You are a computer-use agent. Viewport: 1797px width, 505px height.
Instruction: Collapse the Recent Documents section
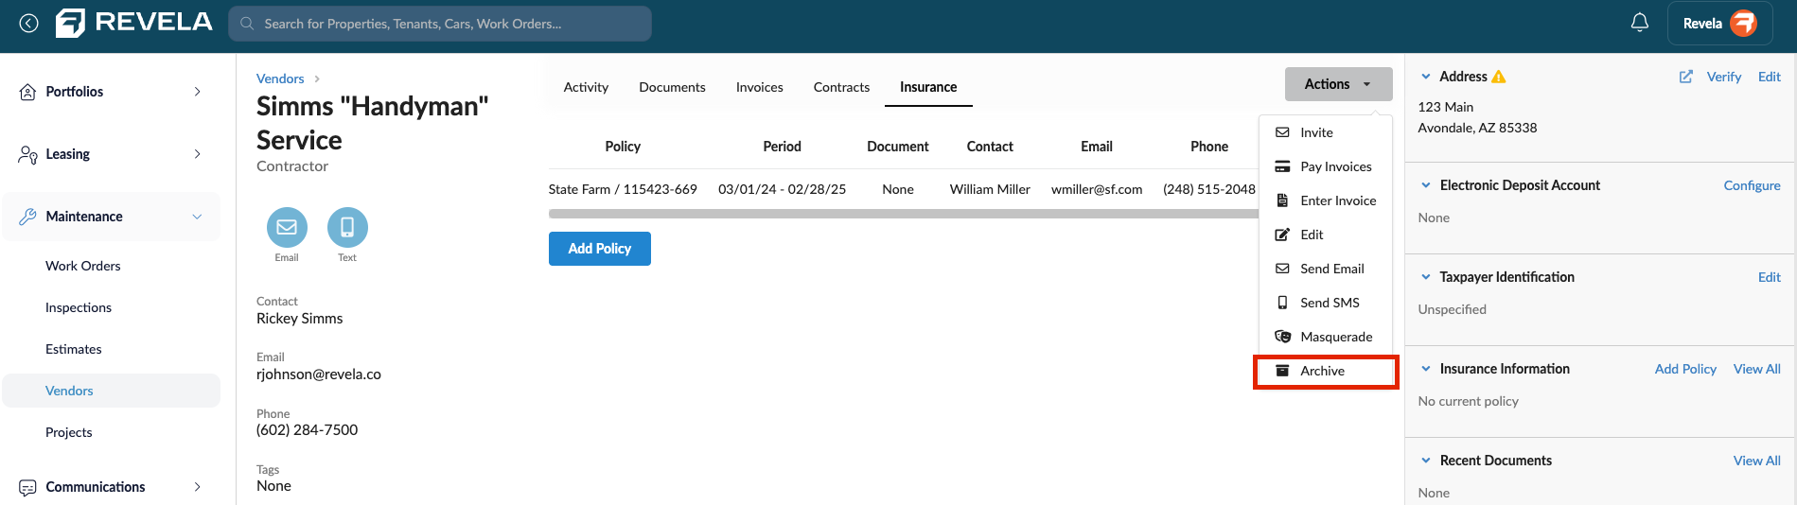point(1426,461)
